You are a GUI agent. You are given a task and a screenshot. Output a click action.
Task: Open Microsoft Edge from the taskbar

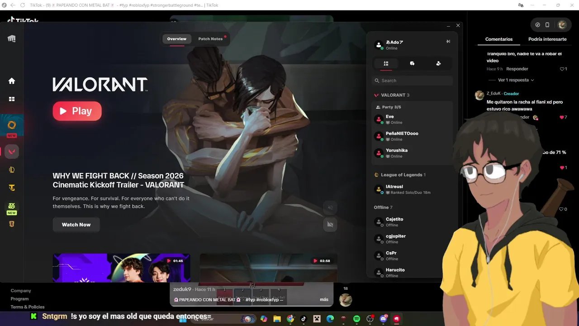330,319
